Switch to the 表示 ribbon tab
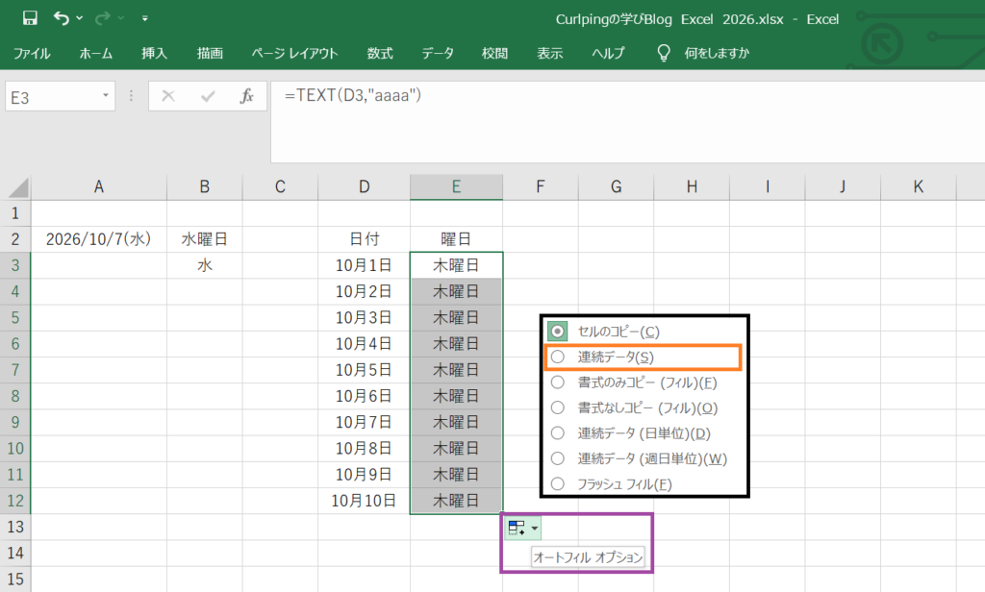 tap(549, 54)
